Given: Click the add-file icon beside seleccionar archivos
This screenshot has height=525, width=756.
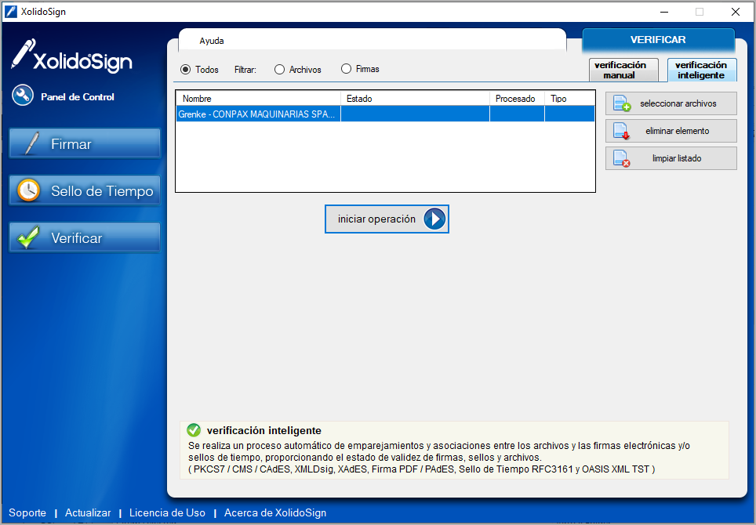Looking at the screenshot, I should pos(621,103).
